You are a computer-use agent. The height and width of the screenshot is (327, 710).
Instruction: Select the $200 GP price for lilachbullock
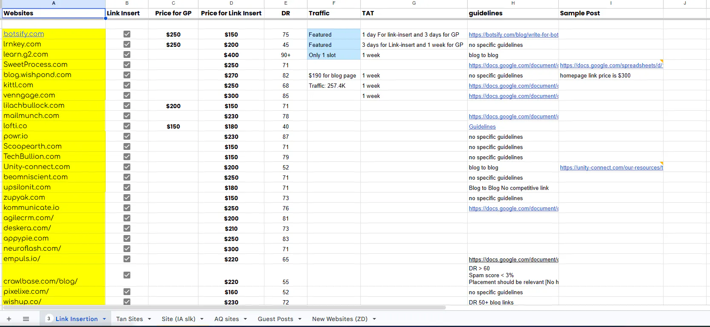coord(173,106)
